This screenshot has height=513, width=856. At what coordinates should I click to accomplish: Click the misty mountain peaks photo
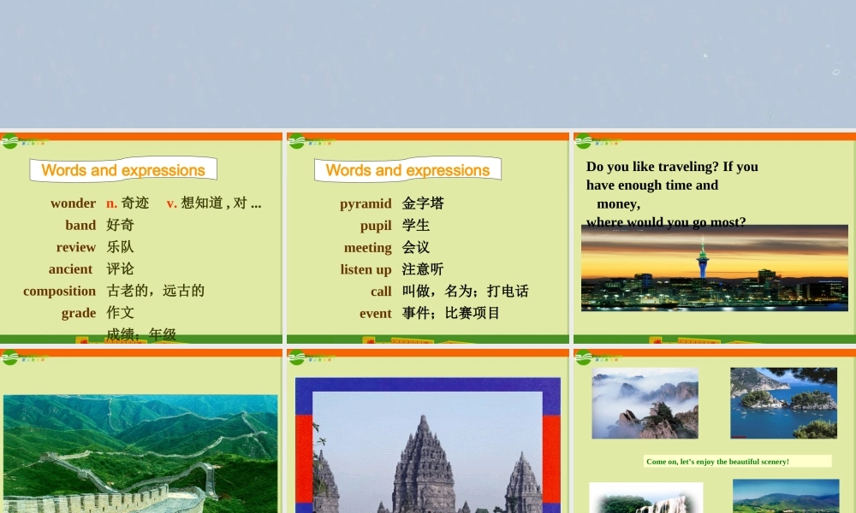(645, 403)
